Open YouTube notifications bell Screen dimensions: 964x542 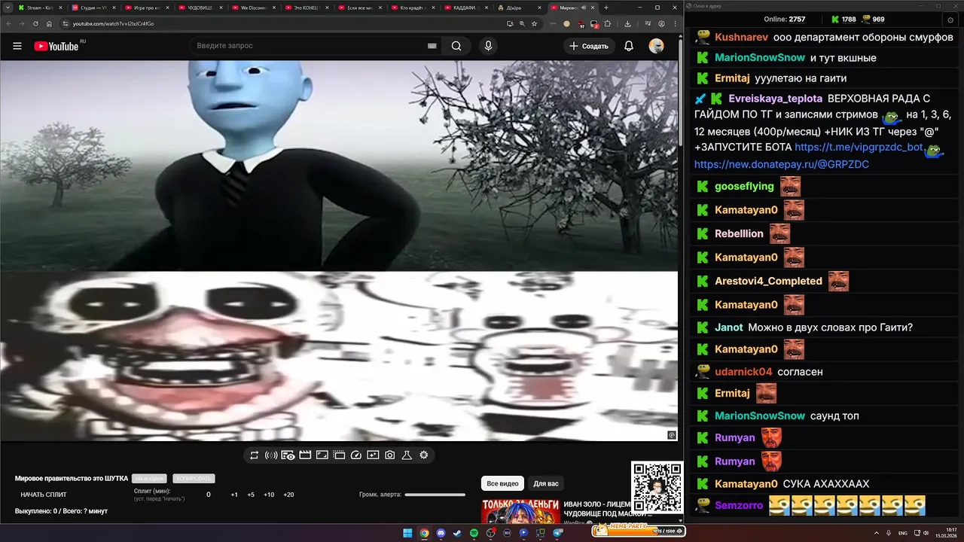pyautogui.click(x=629, y=46)
